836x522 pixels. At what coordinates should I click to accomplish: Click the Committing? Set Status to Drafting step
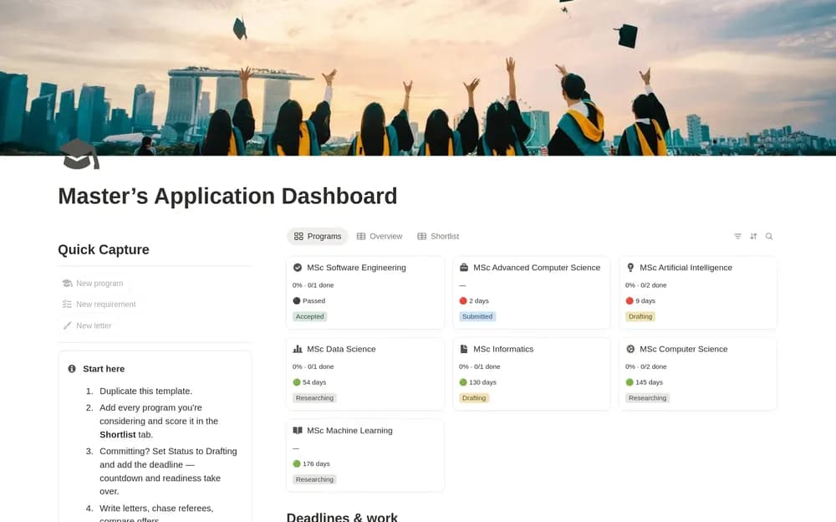[x=168, y=471]
